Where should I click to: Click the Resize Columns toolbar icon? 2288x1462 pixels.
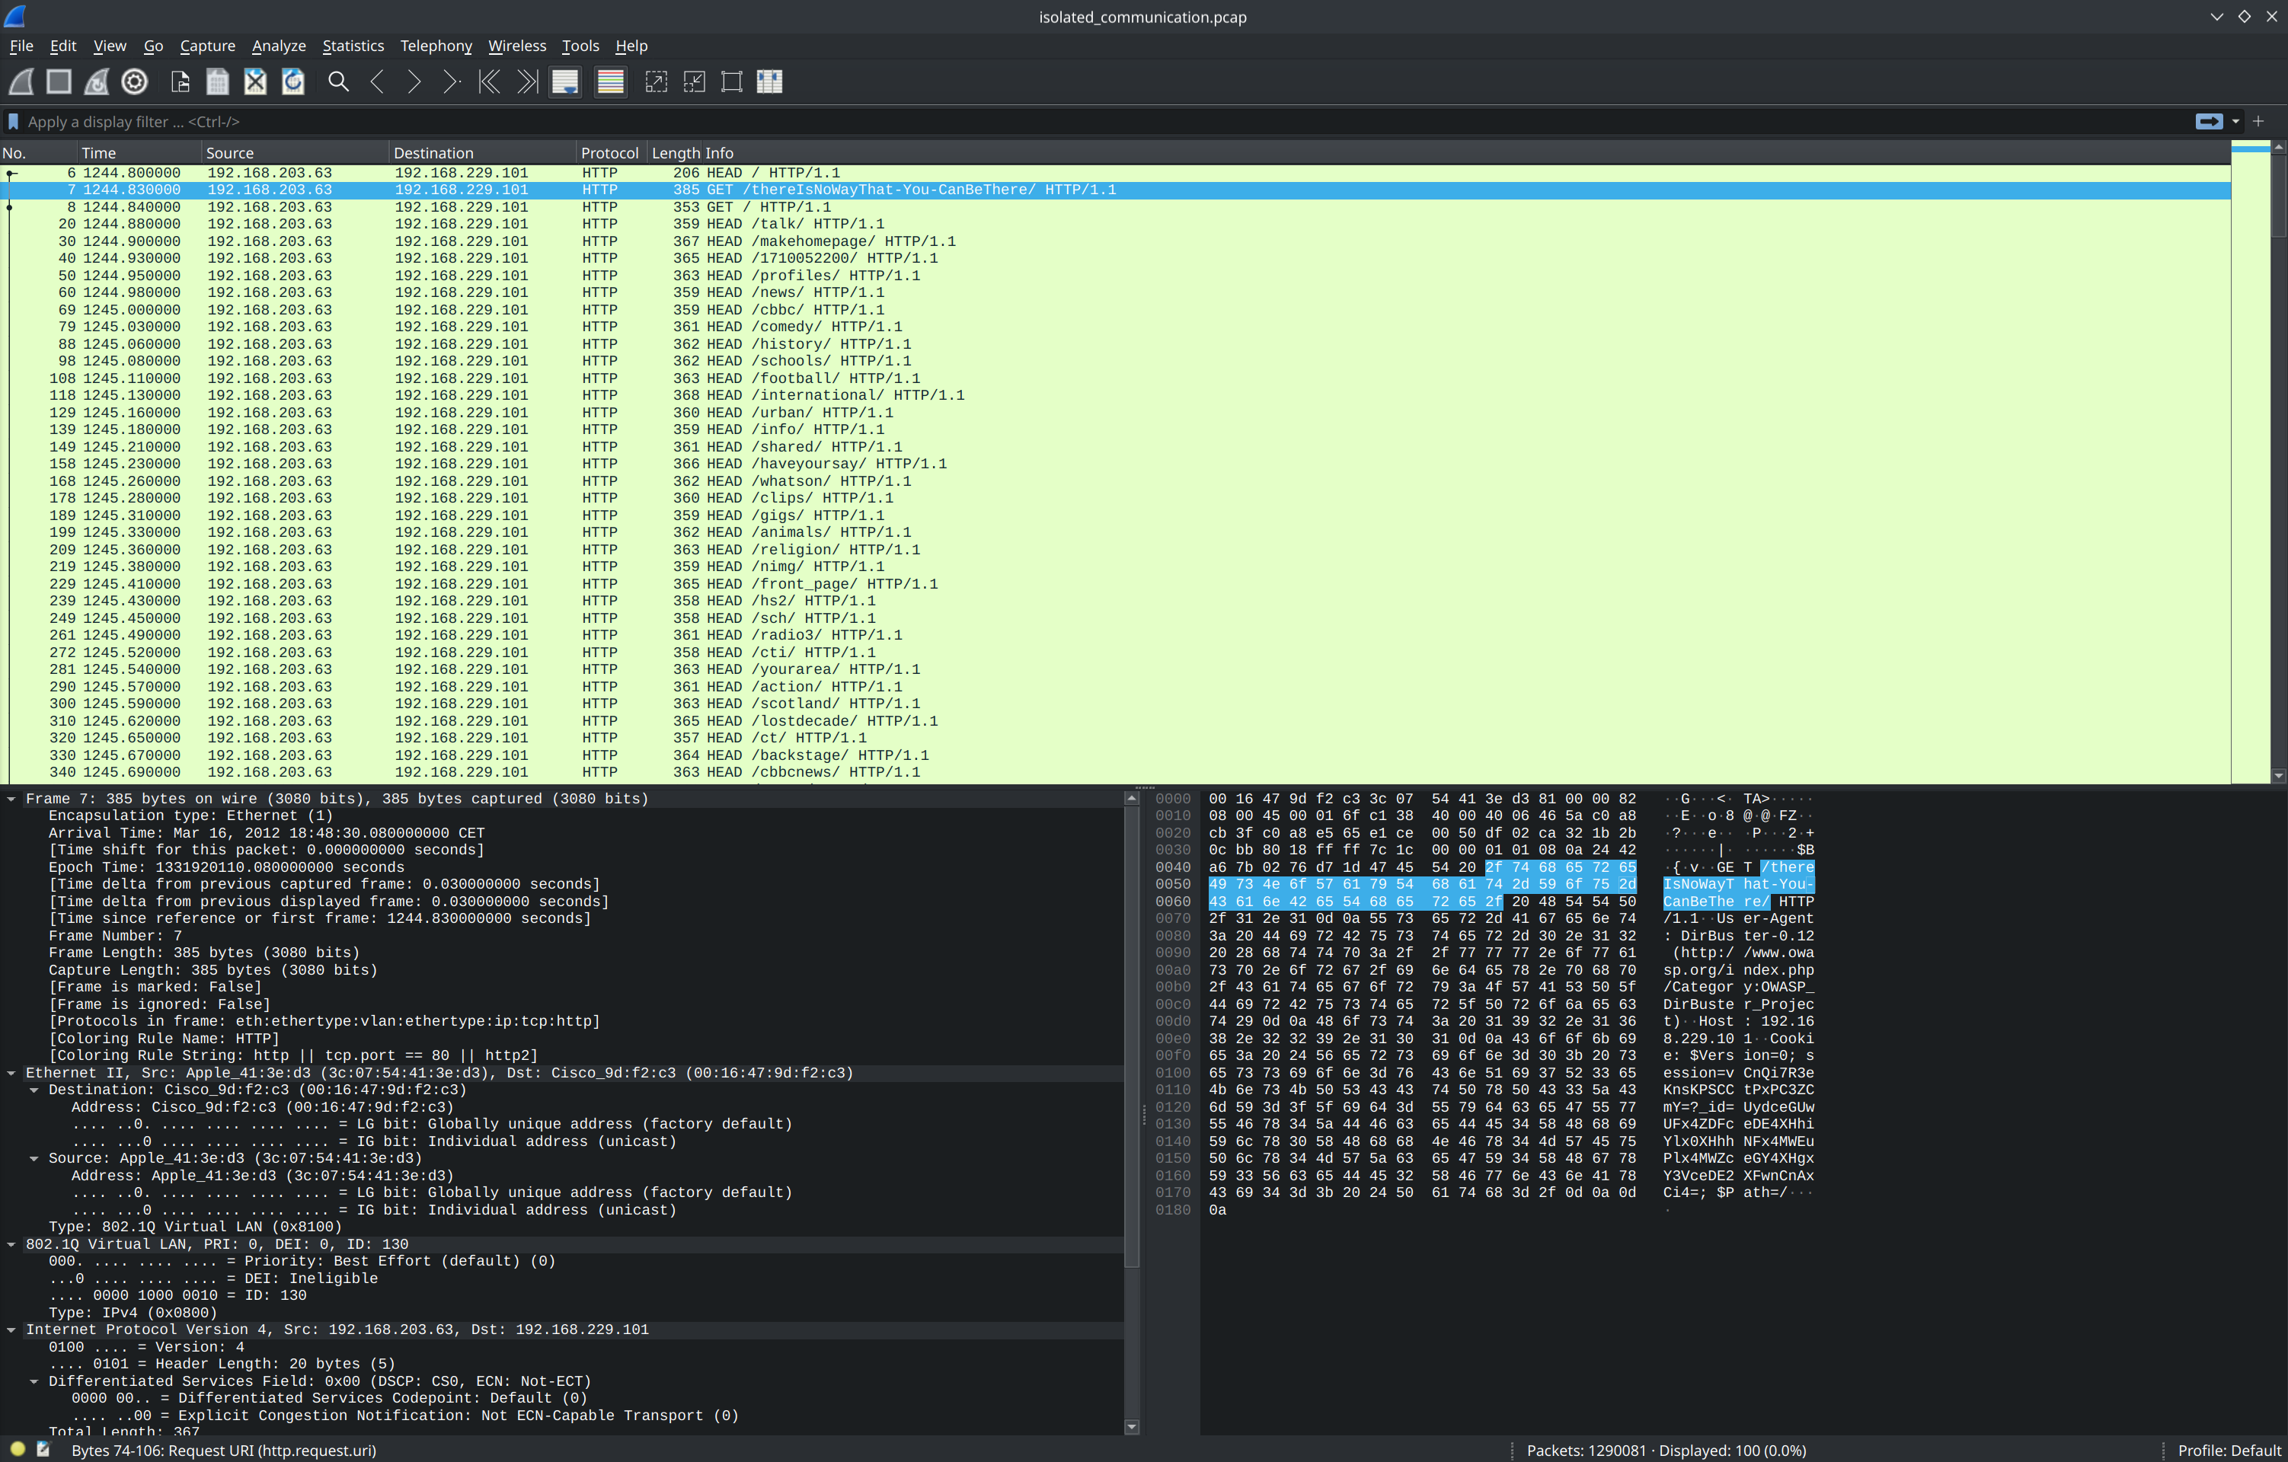tap(769, 81)
